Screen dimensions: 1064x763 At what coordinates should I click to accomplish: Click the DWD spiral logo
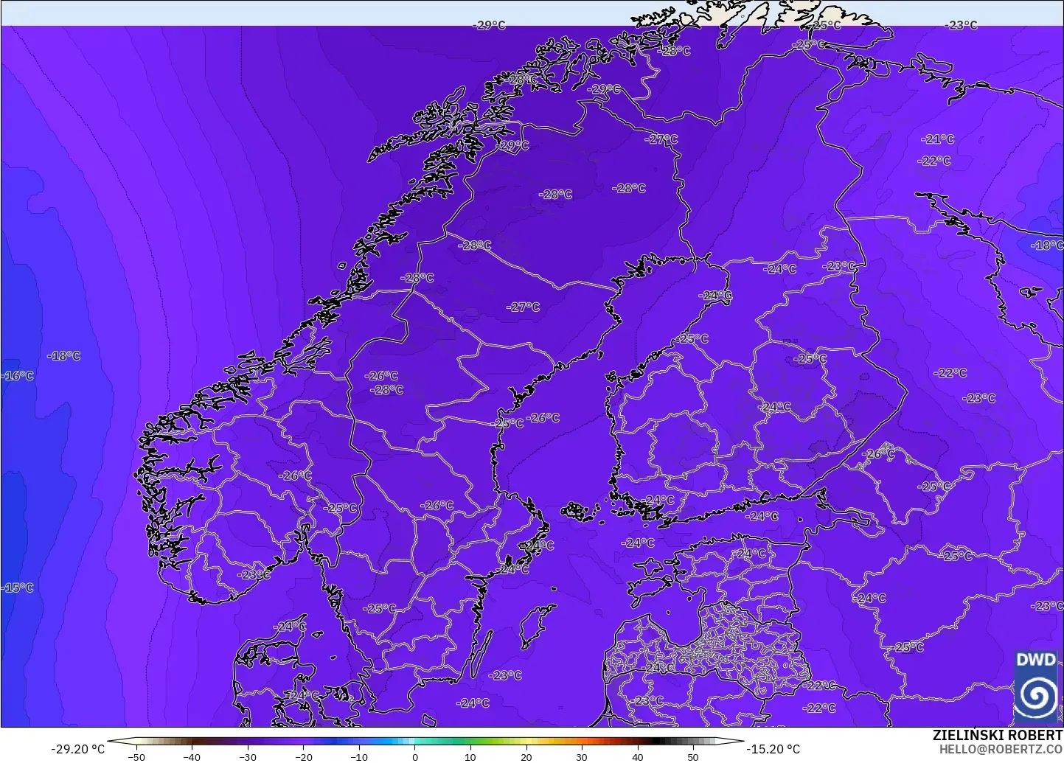tap(1037, 686)
